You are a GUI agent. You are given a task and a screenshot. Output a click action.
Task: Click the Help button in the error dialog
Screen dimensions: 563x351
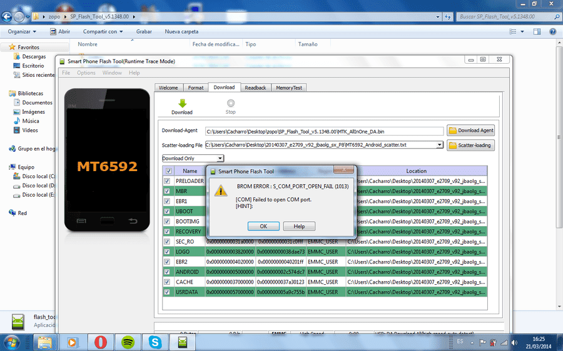pyautogui.click(x=299, y=226)
